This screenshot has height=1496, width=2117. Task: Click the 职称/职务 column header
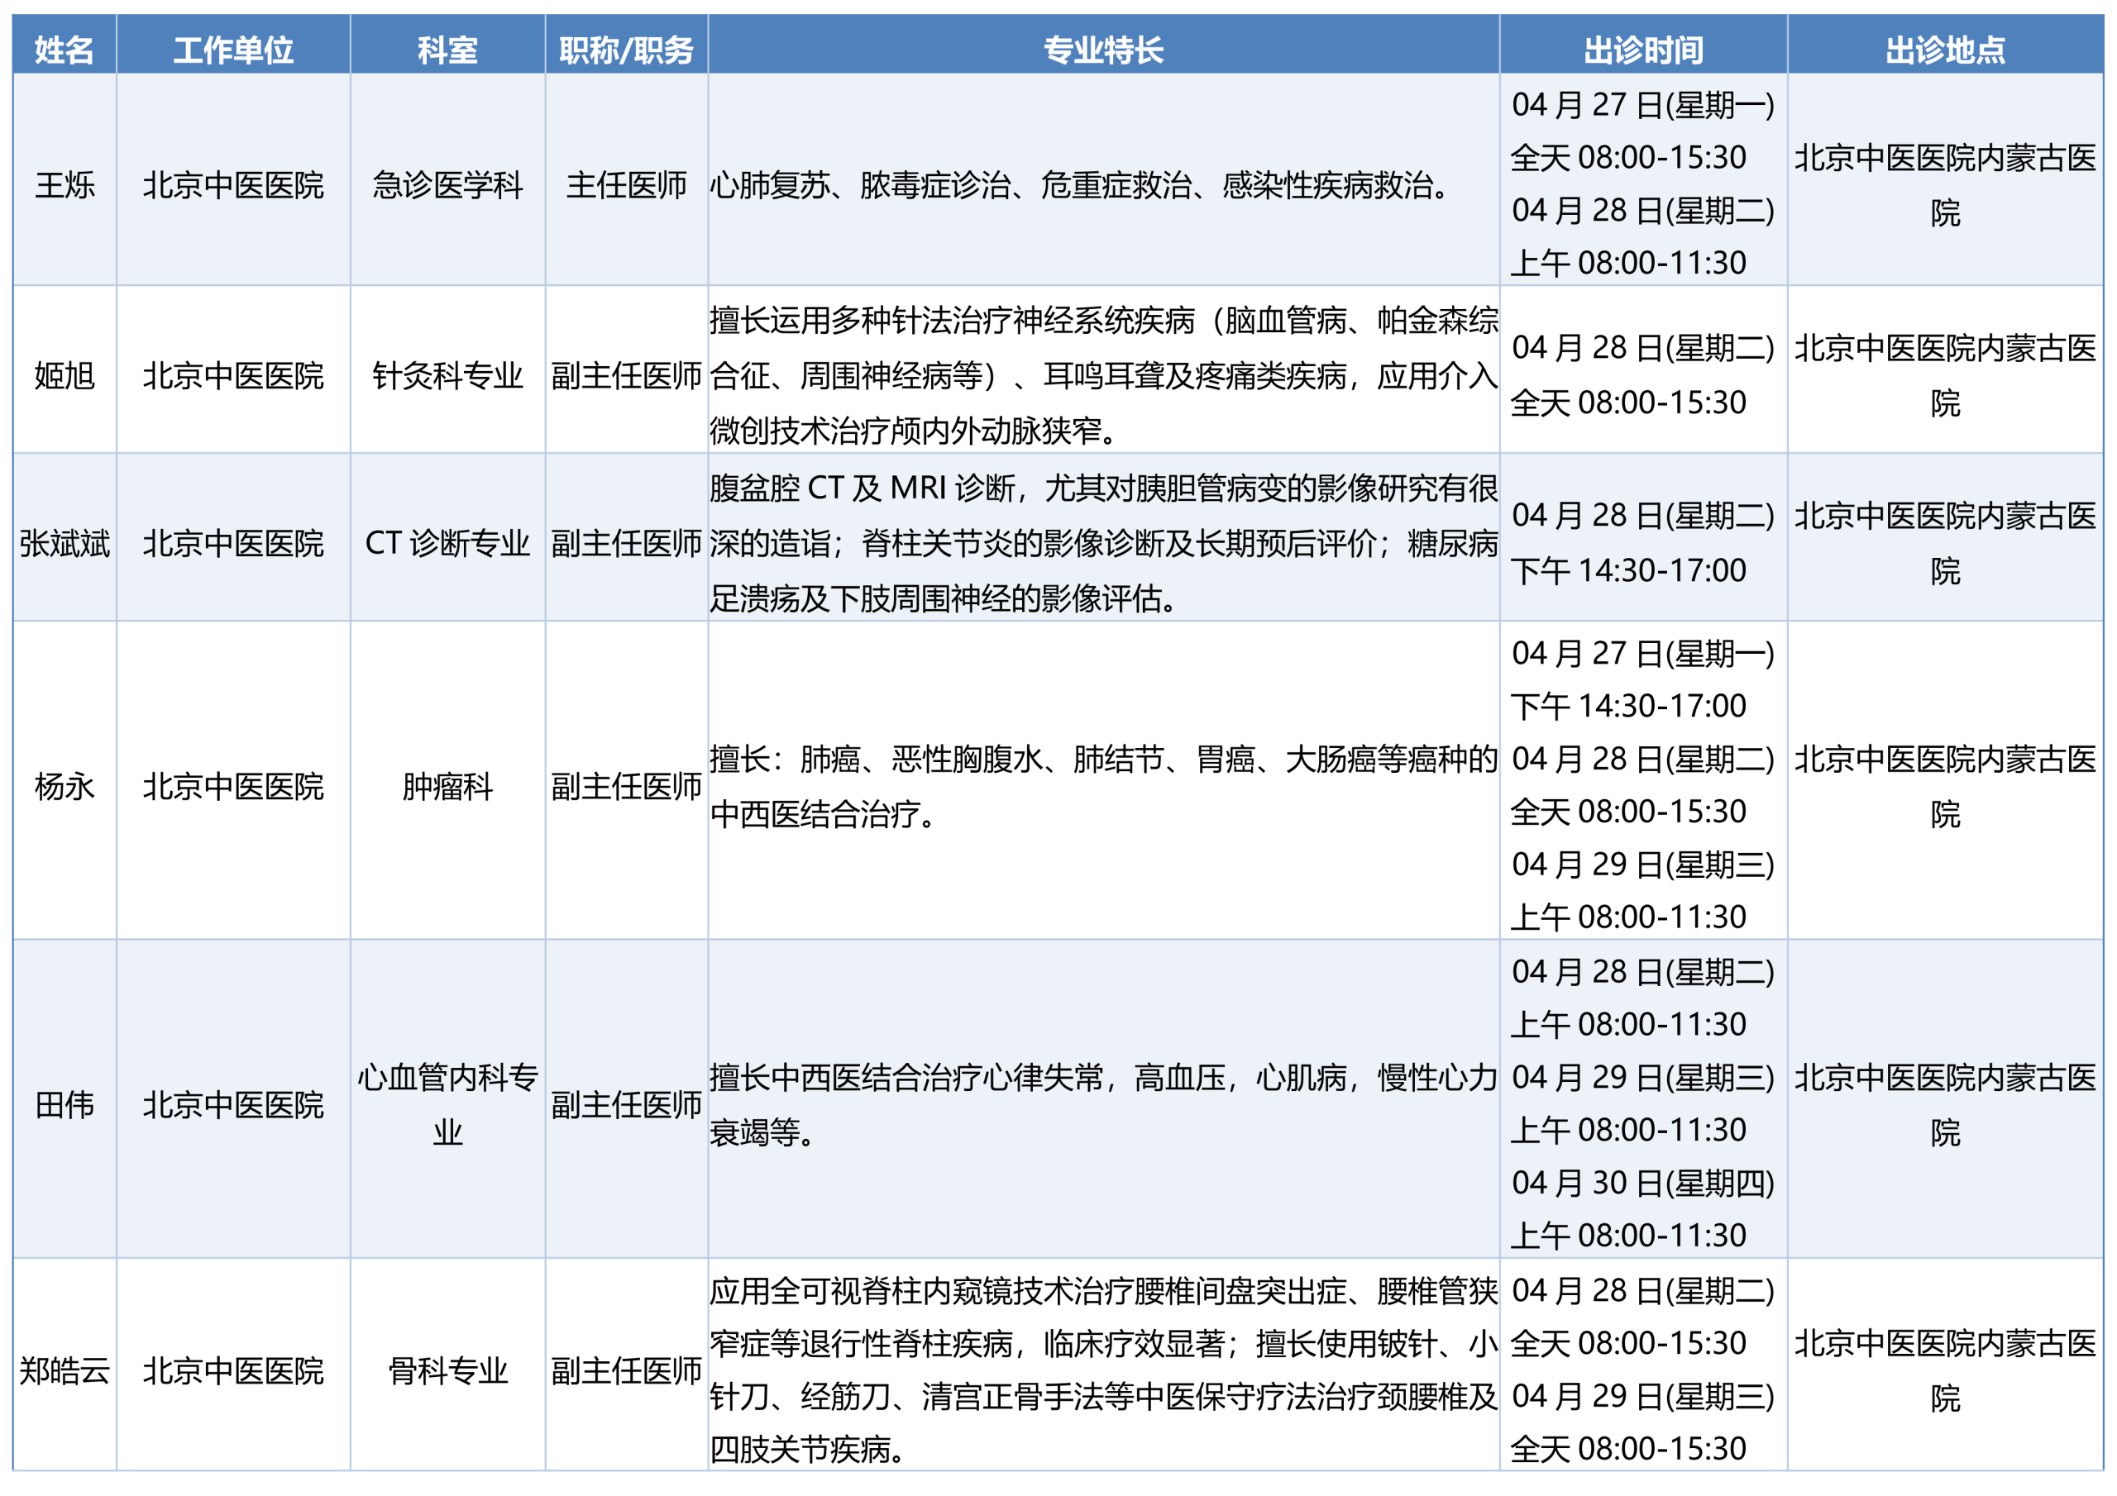626,49
